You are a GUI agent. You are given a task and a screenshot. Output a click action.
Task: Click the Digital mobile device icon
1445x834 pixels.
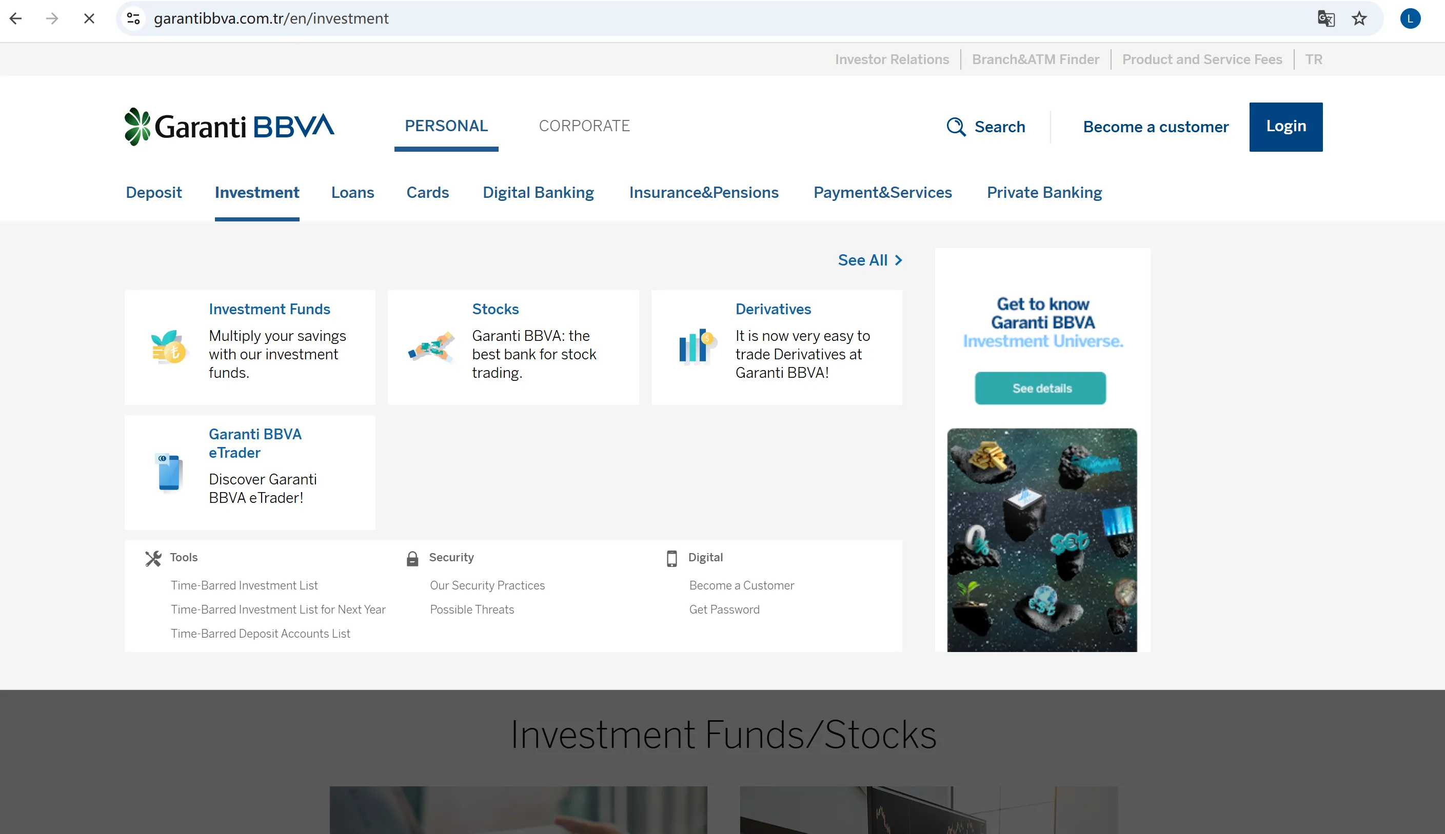(672, 559)
